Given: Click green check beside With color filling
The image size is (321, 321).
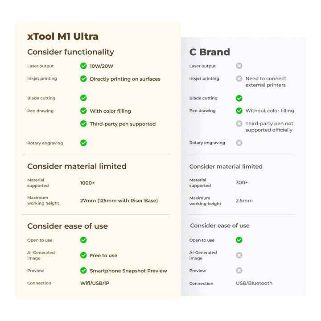Looking at the screenshot, I should tap(83, 111).
